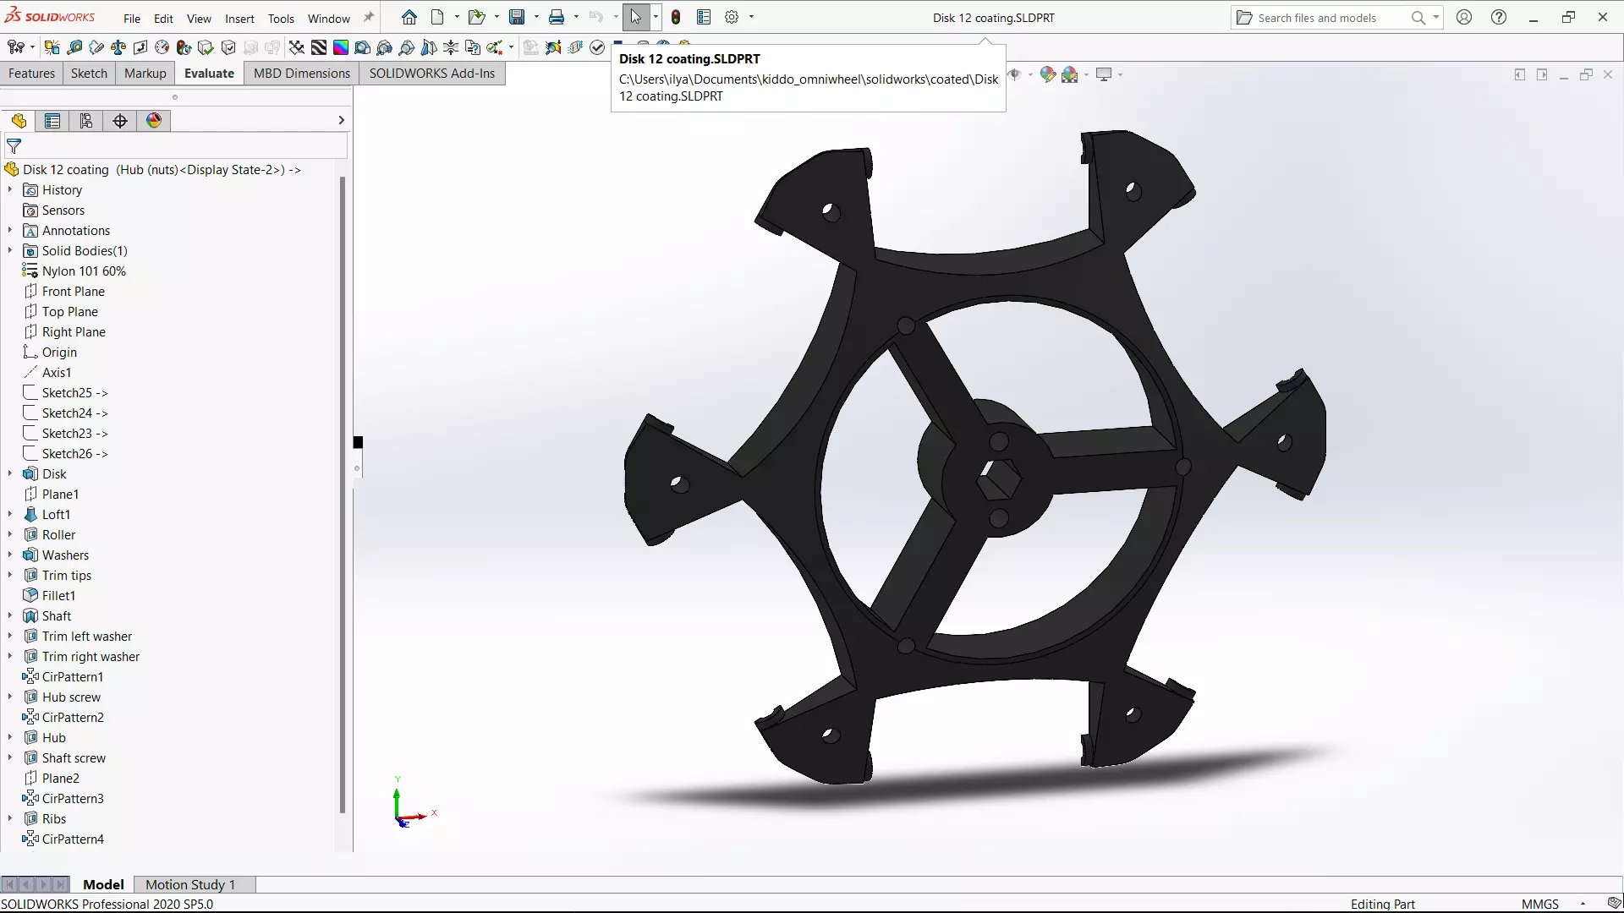Pin the menu bar with the pushpin
Image resolution: width=1624 pixels, height=913 pixels.
369,17
